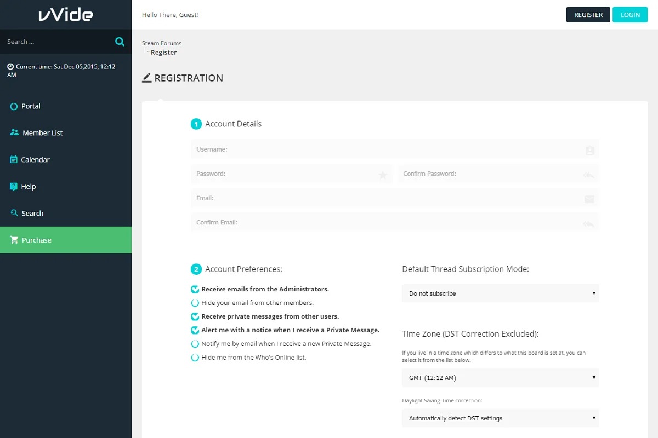Click the Steam Forums breadcrumb link
The width and height of the screenshot is (658, 438).
(161, 43)
